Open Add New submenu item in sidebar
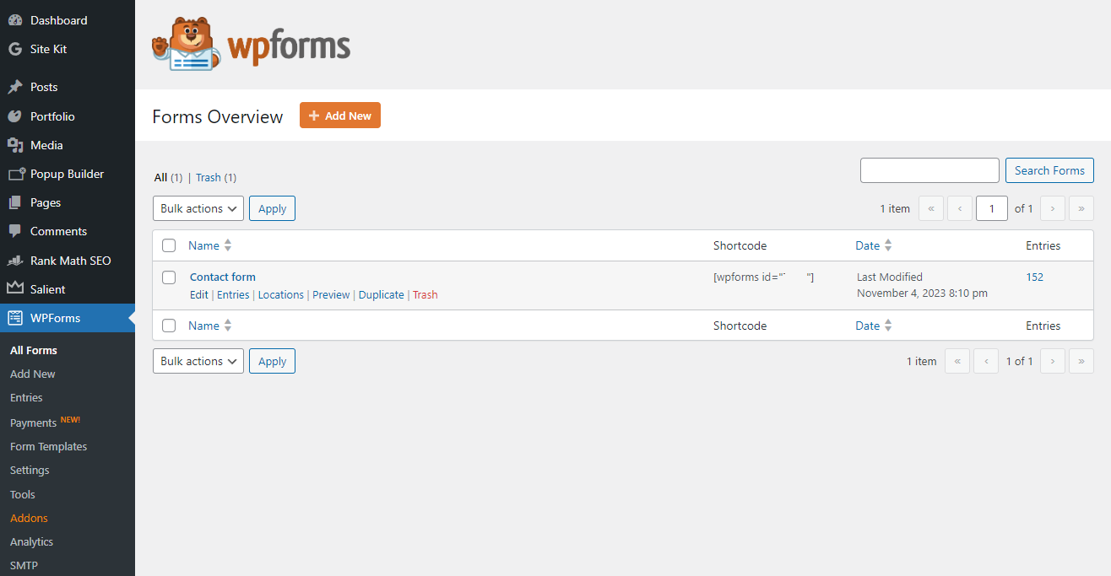 [33, 374]
